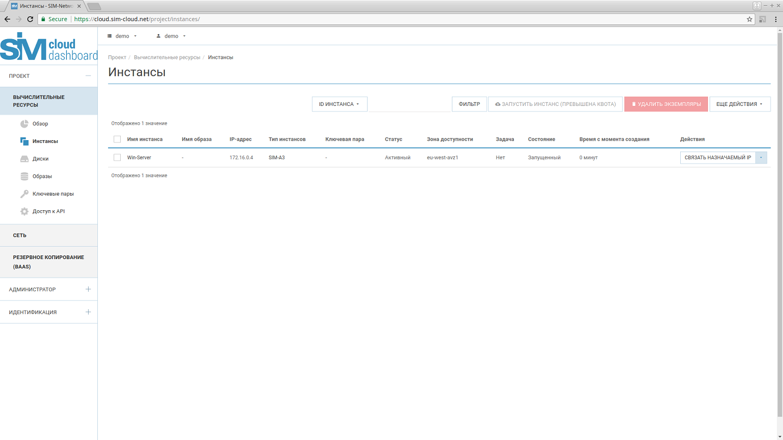Tick the Win-Server row checkbox
The image size is (783, 440).
(x=117, y=158)
